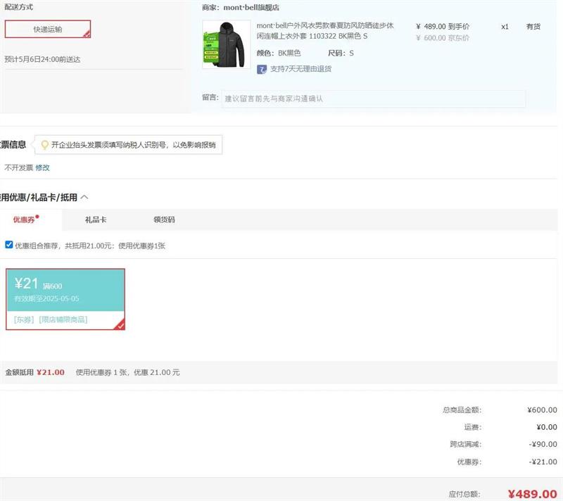Click the [东券] tag on the coupon
The width and height of the screenshot is (563, 501).
tap(24, 319)
